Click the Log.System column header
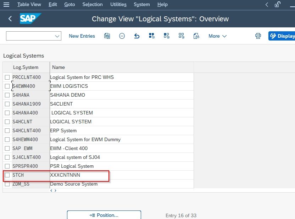The image size is (295, 219). point(31,67)
